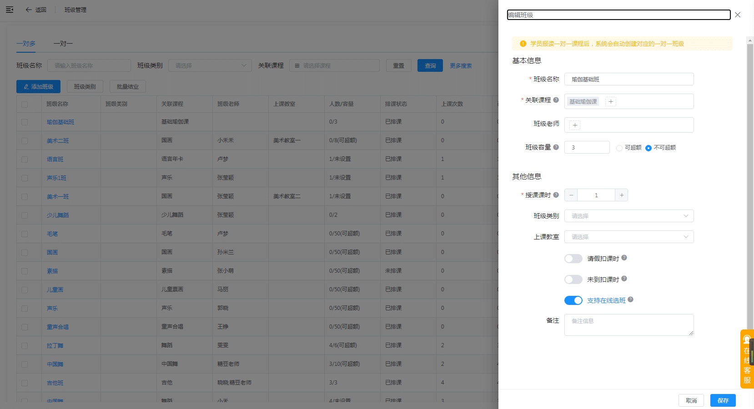Click the 基础瑜伽课 course tag
The width and height of the screenshot is (754, 409).
(583, 102)
